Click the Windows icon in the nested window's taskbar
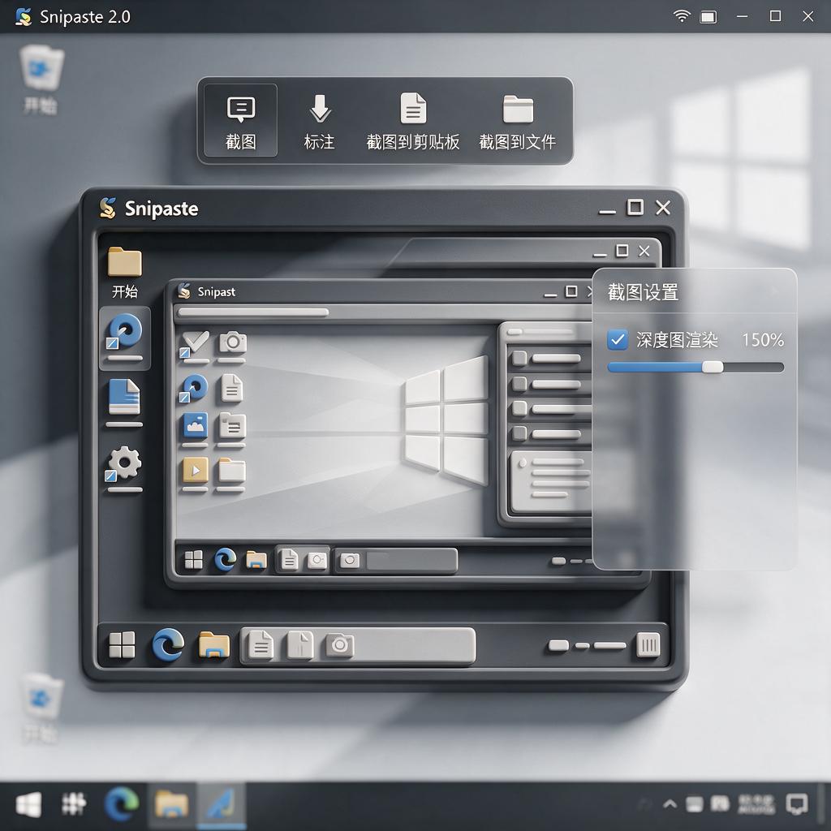The height and width of the screenshot is (831, 831). coord(193,560)
